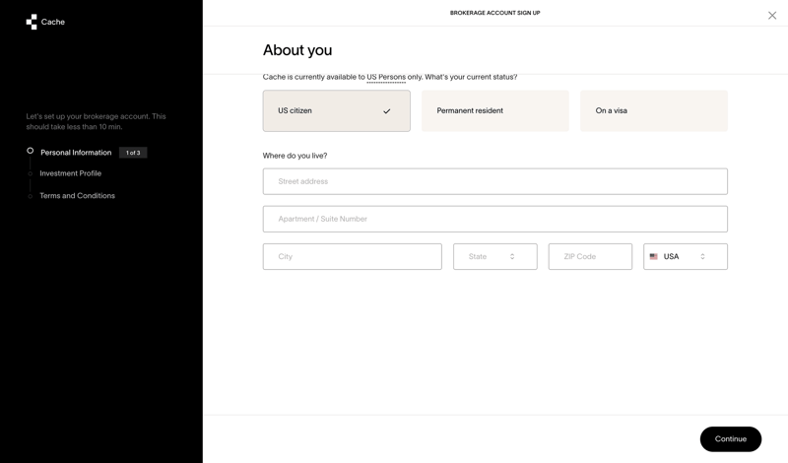Open the State dropdown
The height and width of the screenshot is (463, 788).
494,256
